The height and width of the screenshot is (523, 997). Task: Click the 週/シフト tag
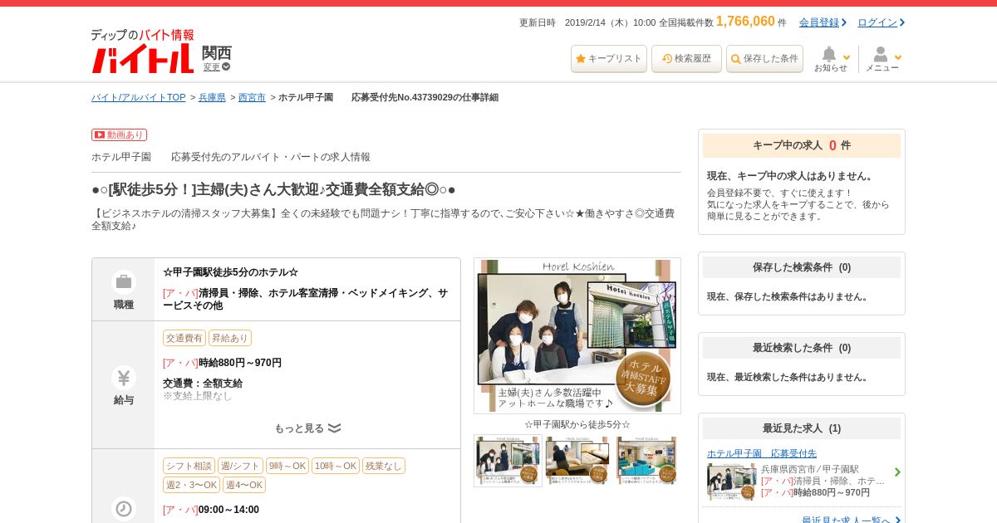point(240,466)
